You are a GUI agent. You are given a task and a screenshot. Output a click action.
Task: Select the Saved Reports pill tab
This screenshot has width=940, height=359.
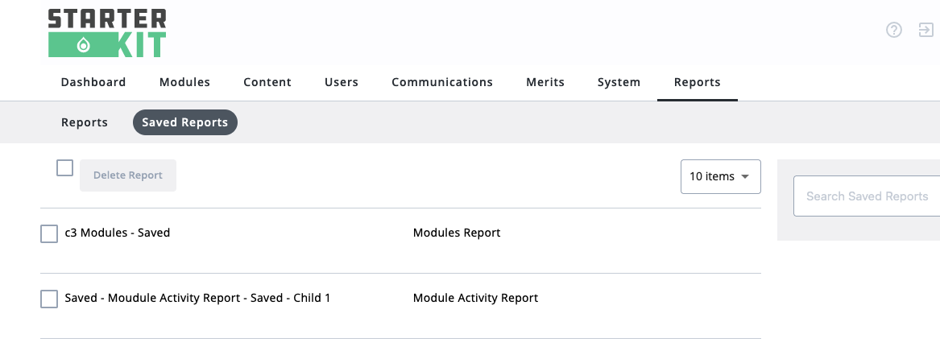coord(185,122)
